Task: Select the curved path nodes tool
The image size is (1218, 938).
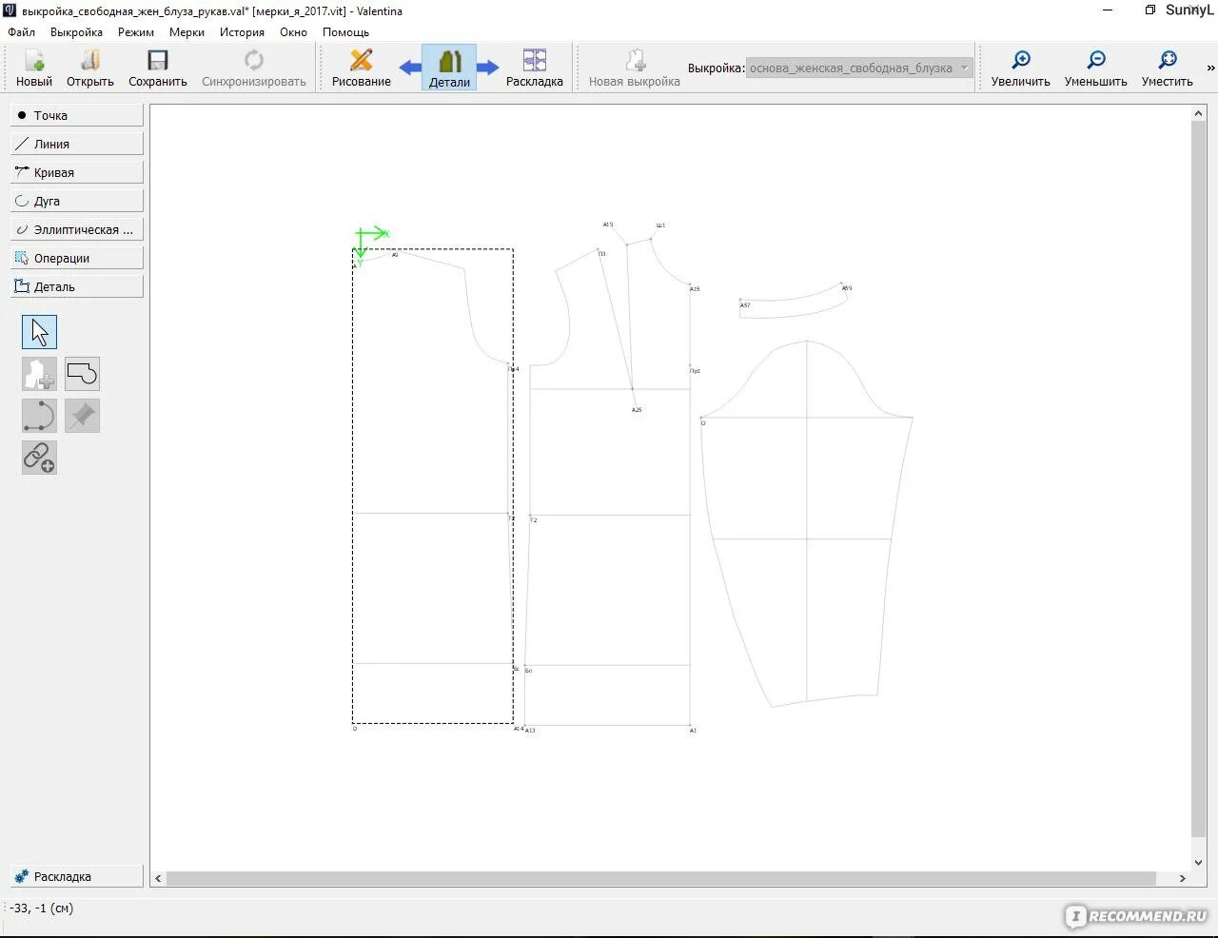Action: tap(39, 416)
